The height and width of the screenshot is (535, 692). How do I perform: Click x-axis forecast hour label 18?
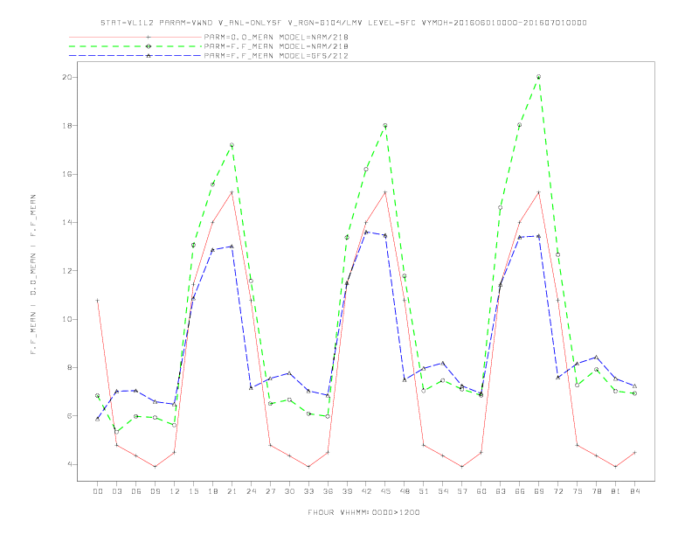212,491
